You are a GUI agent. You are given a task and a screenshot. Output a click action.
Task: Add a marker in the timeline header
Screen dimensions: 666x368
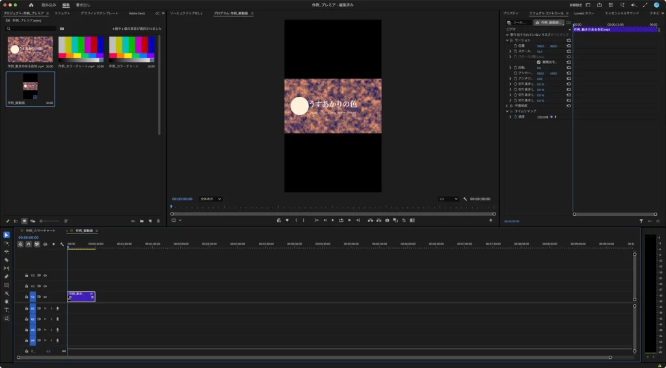(53, 244)
